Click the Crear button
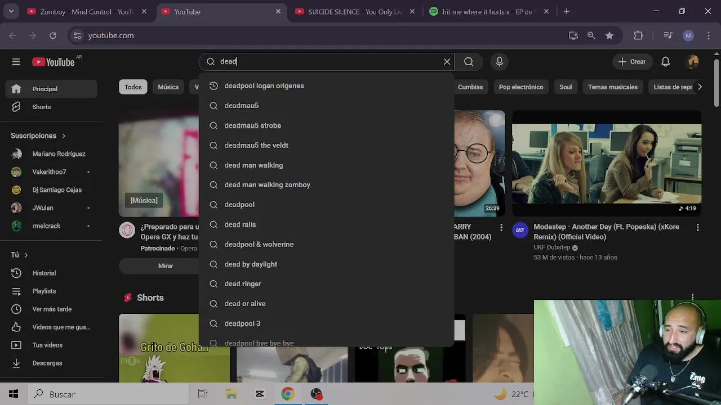 [x=632, y=62]
